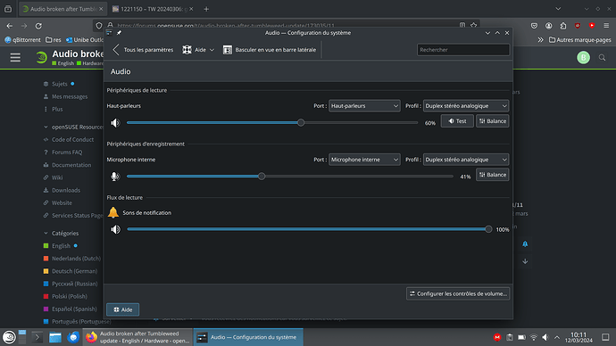Open the Firefox hamburger menu
616x346 pixels.
pyautogui.click(x=606, y=26)
